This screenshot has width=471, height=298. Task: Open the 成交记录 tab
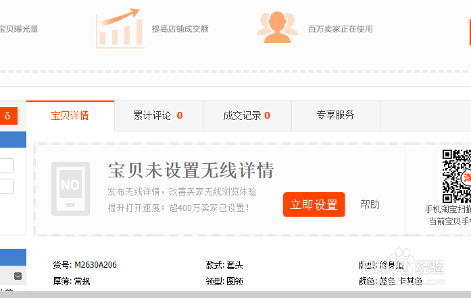[247, 116]
